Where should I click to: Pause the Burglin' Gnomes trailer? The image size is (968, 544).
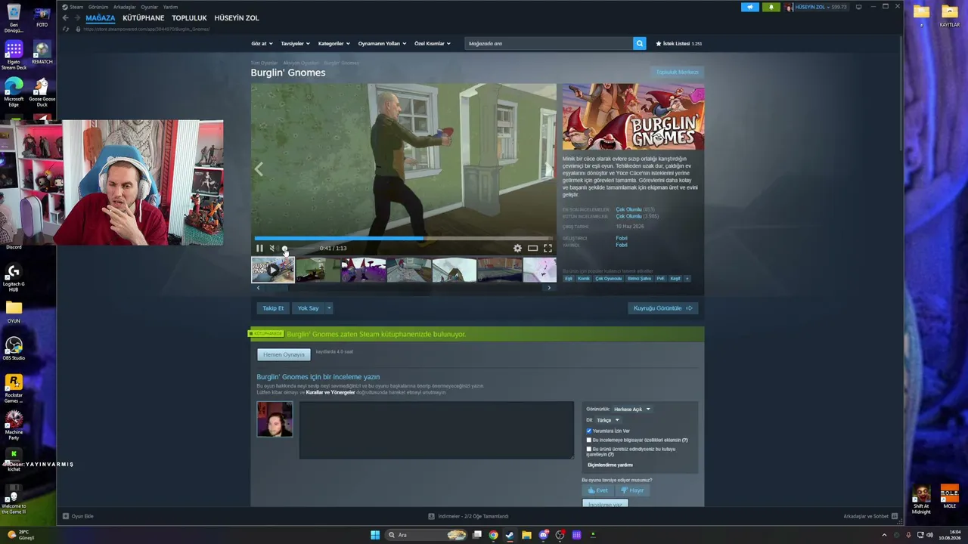point(259,248)
